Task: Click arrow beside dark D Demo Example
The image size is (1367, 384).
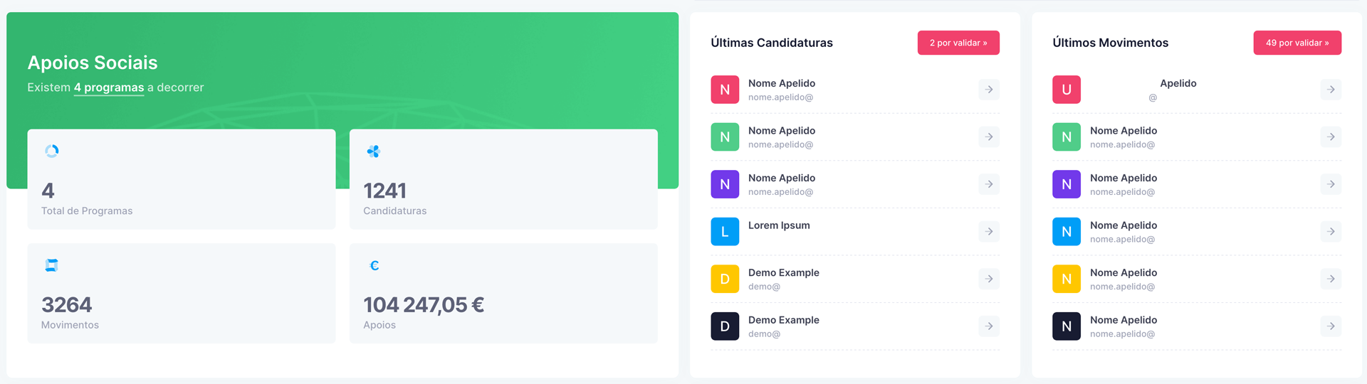Action: point(989,326)
